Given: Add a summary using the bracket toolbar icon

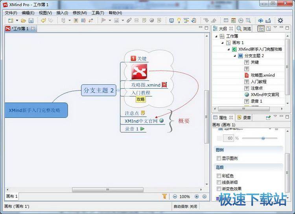Looking at the screenshot, I should coord(83,20).
